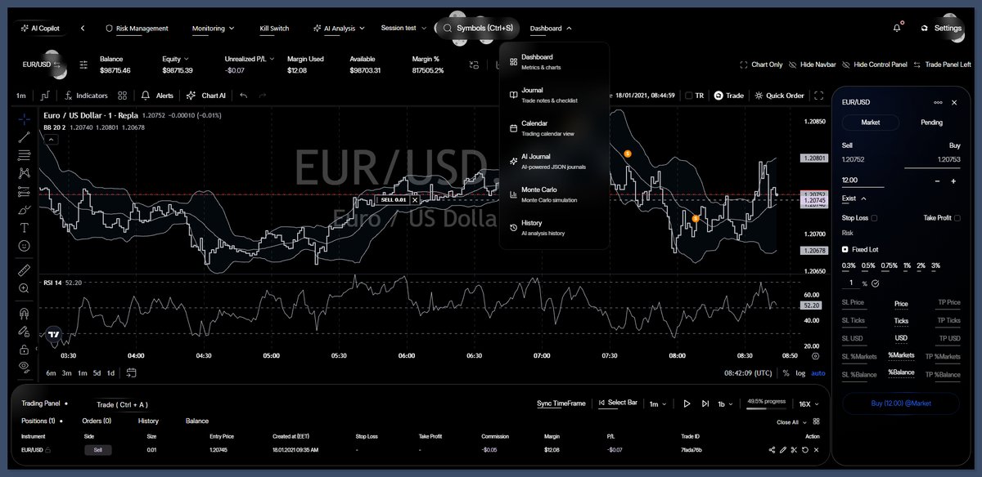The width and height of the screenshot is (982, 477).
Task: Switch to the Orders (0) tab
Action: click(x=96, y=421)
